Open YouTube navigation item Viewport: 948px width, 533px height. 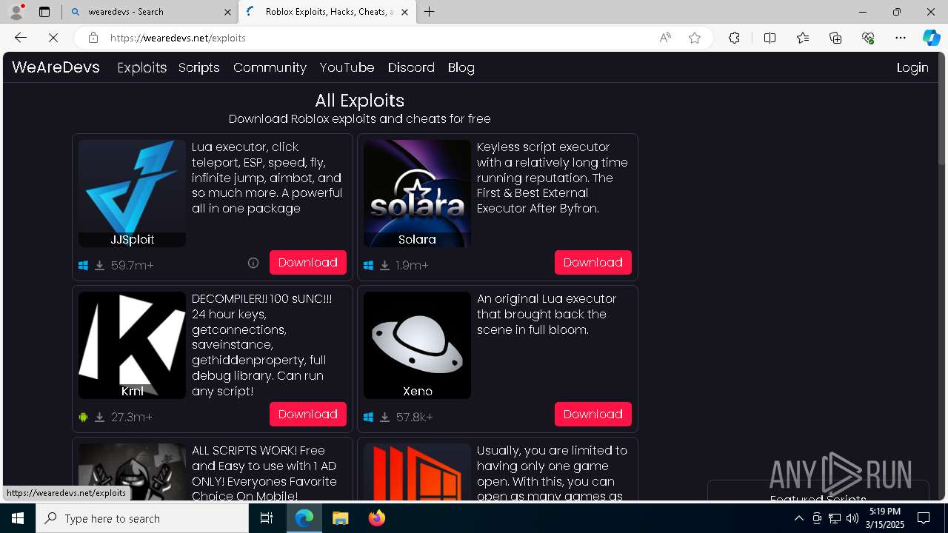coord(347,67)
